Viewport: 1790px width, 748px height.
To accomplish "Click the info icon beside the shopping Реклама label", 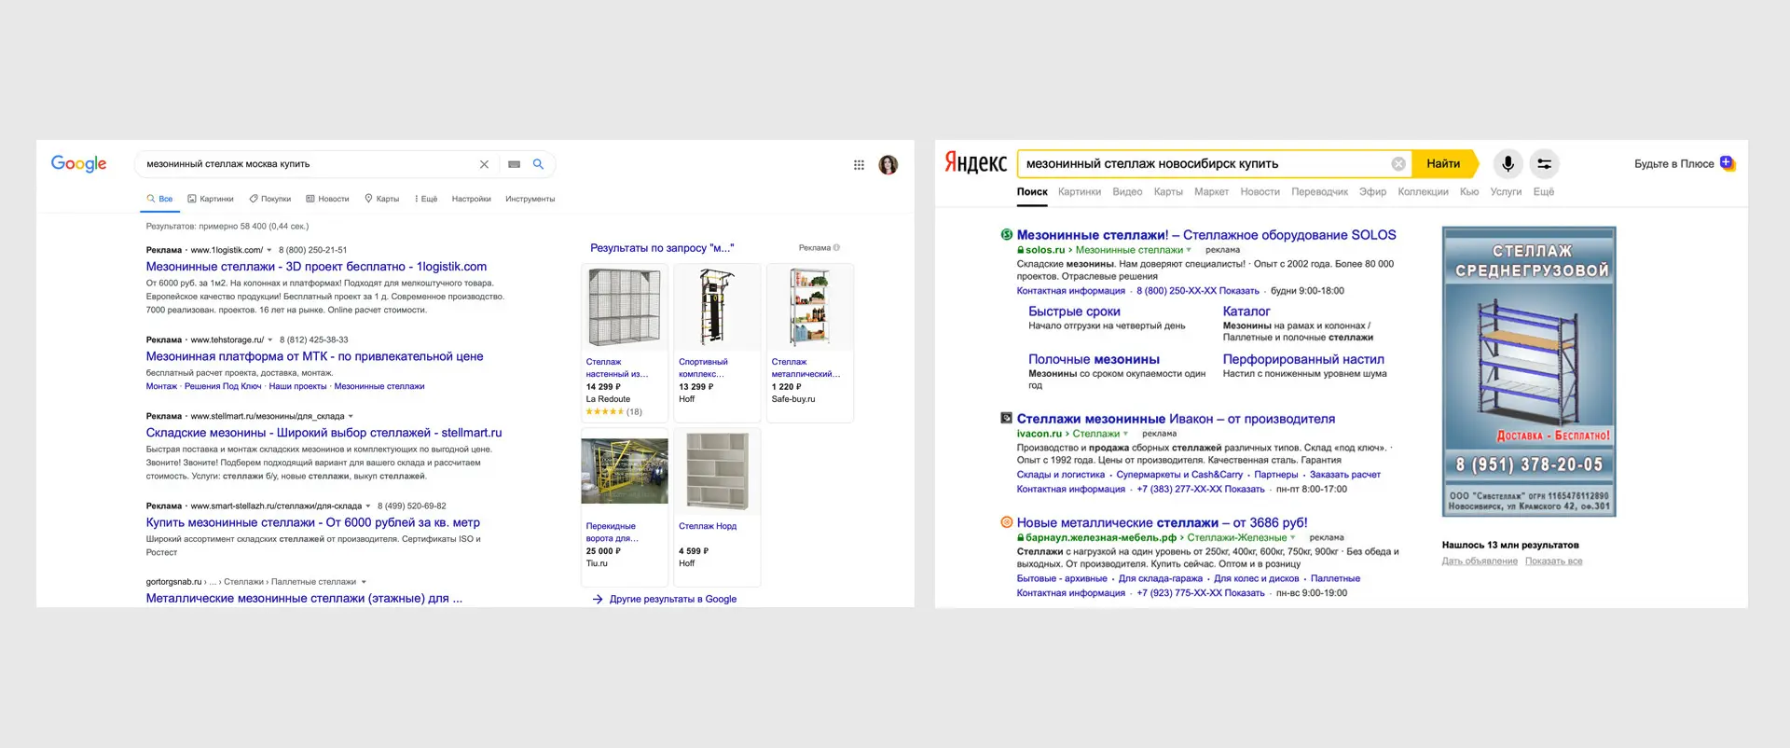I will pos(836,248).
